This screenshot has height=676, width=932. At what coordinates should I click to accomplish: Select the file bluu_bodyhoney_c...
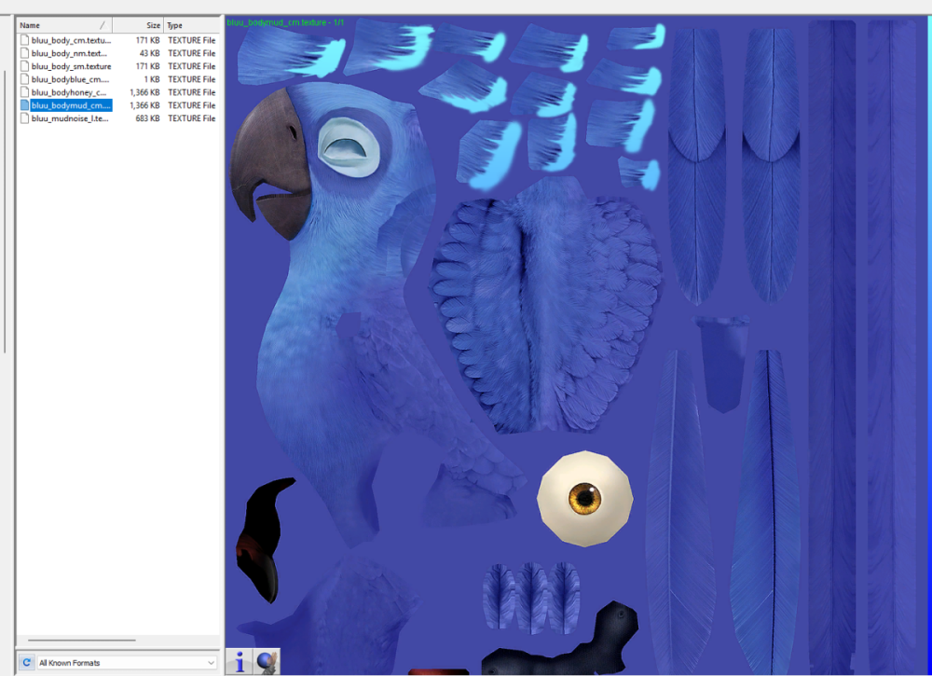[69, 92]
